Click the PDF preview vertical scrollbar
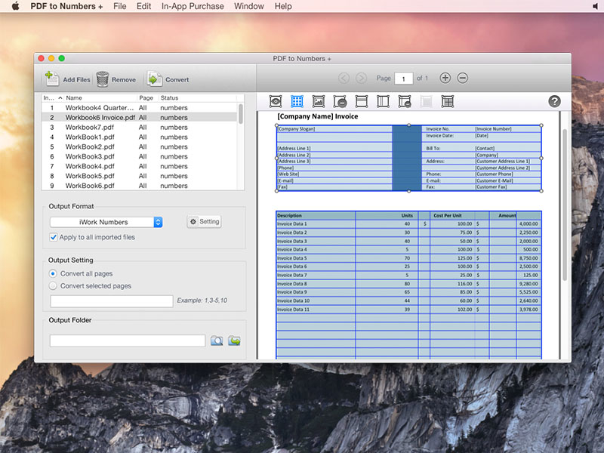 pyautogui.click(x=565, y=205)
